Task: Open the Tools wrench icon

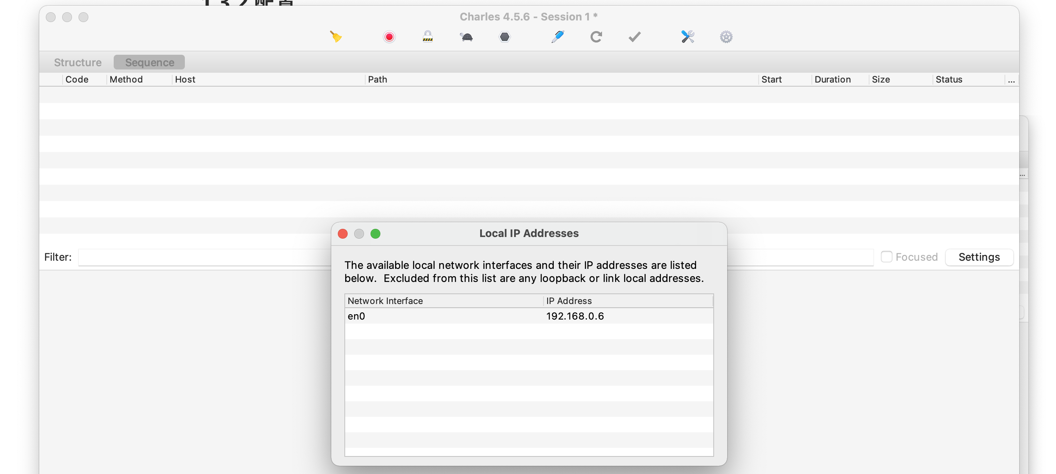Action: [x=688, y=37]
